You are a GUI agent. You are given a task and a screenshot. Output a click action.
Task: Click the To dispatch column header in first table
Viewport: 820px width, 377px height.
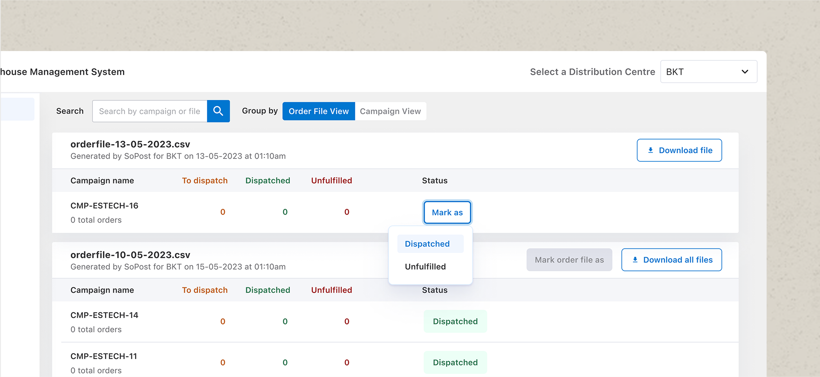(205, 181)
